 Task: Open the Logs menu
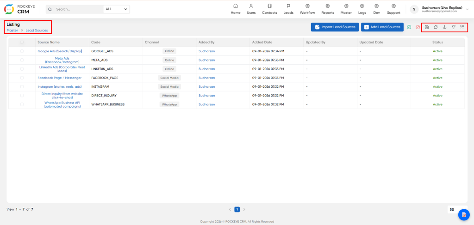pyautogui.click(x=362, y=9)
